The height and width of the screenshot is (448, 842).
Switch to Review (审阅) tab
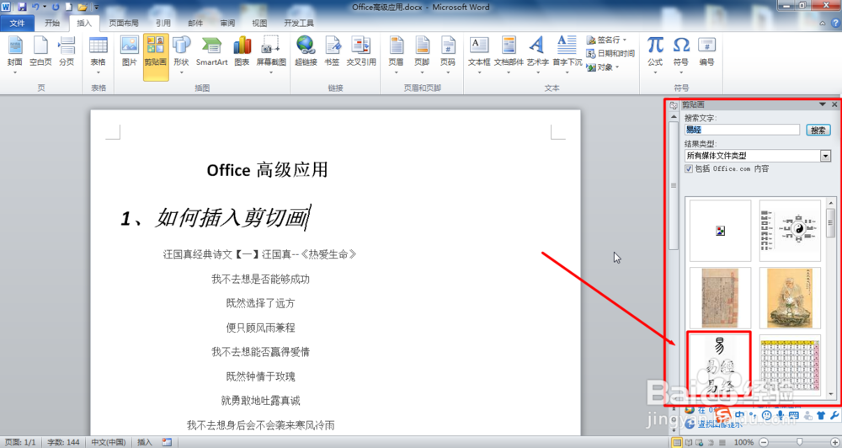coord(227,23)
